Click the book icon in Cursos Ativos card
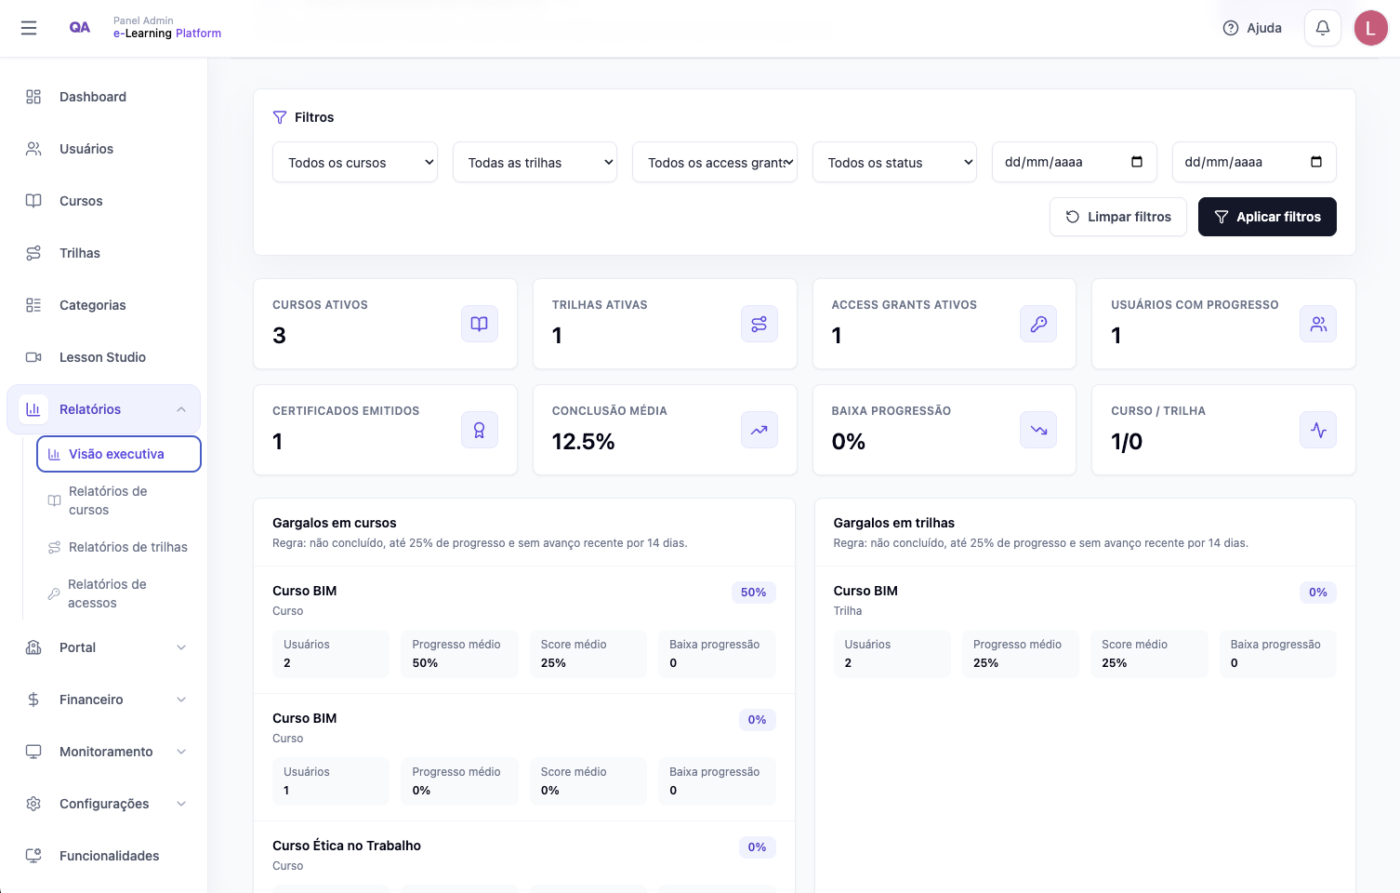 click(480, 324)
